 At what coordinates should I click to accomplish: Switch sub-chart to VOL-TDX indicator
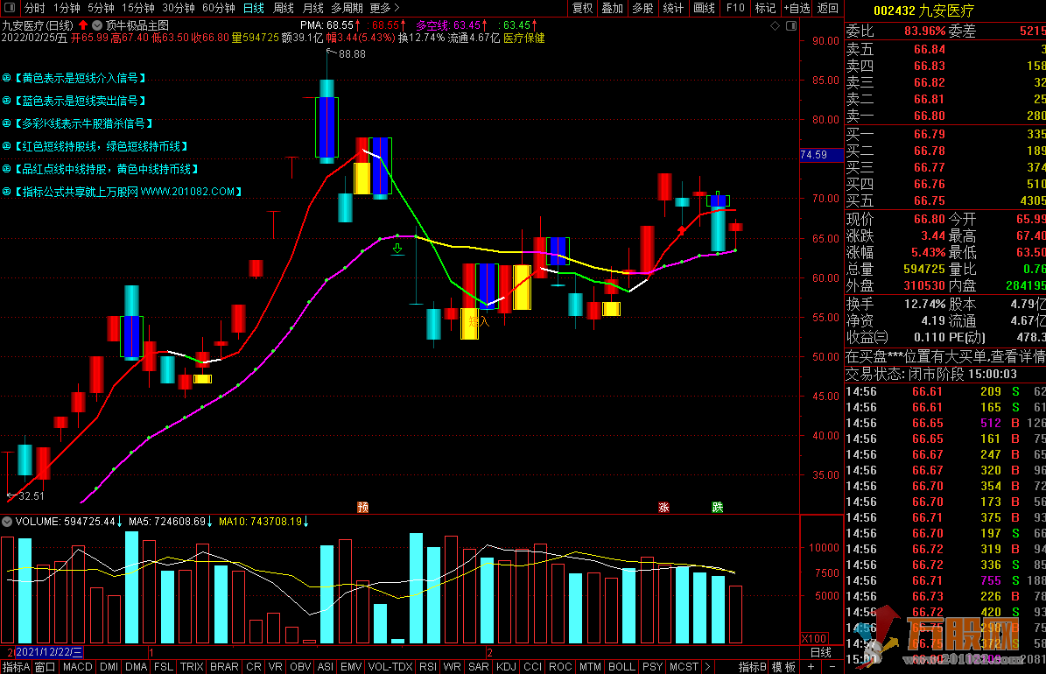click(x=390, y=667)
